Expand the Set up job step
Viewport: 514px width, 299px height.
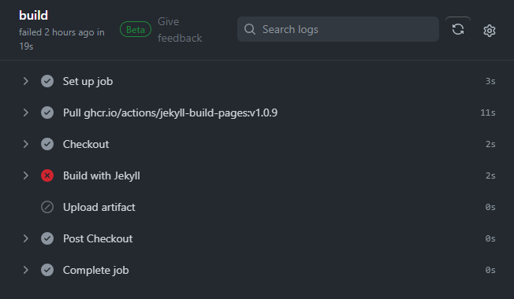point(25,81)
